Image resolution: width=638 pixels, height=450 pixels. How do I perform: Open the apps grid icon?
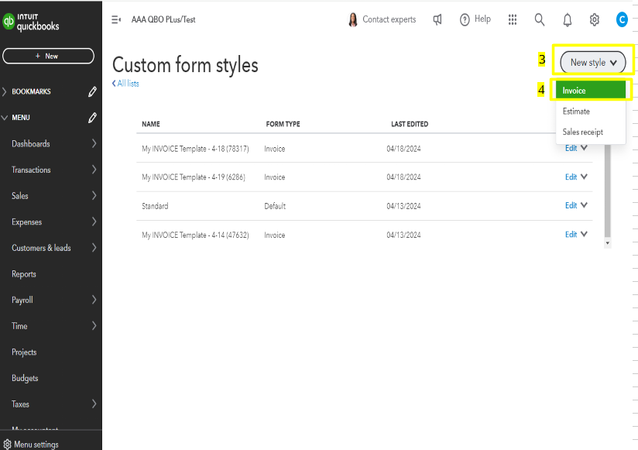[x=513, y=19]
